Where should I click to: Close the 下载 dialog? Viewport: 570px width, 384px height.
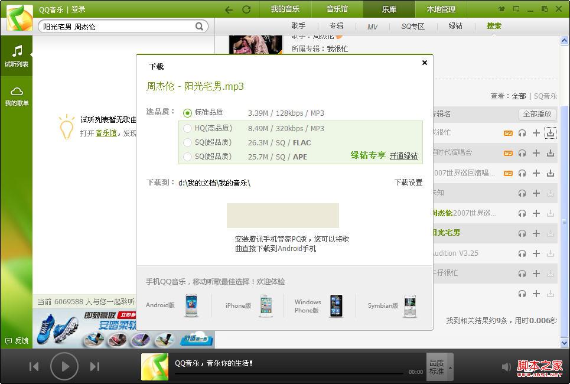click(x=424, y=63)
